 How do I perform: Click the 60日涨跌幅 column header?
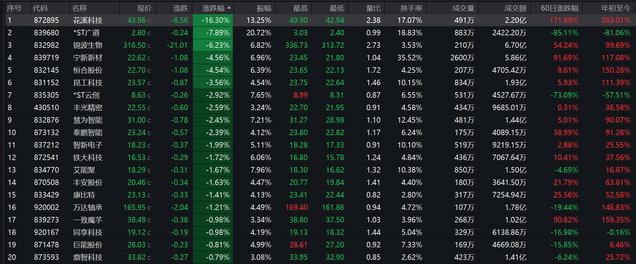tap(559, 8)
